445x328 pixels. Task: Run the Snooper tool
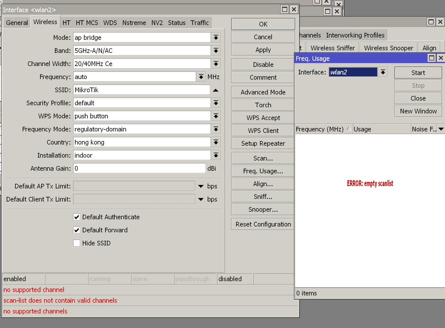263,209
